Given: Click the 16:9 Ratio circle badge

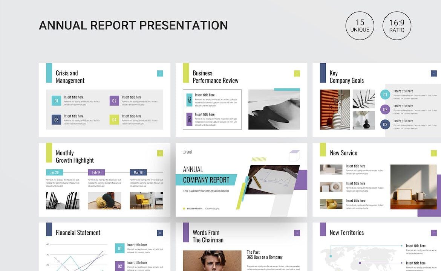Looking at the screenshot, I should [x=397, y=26].
